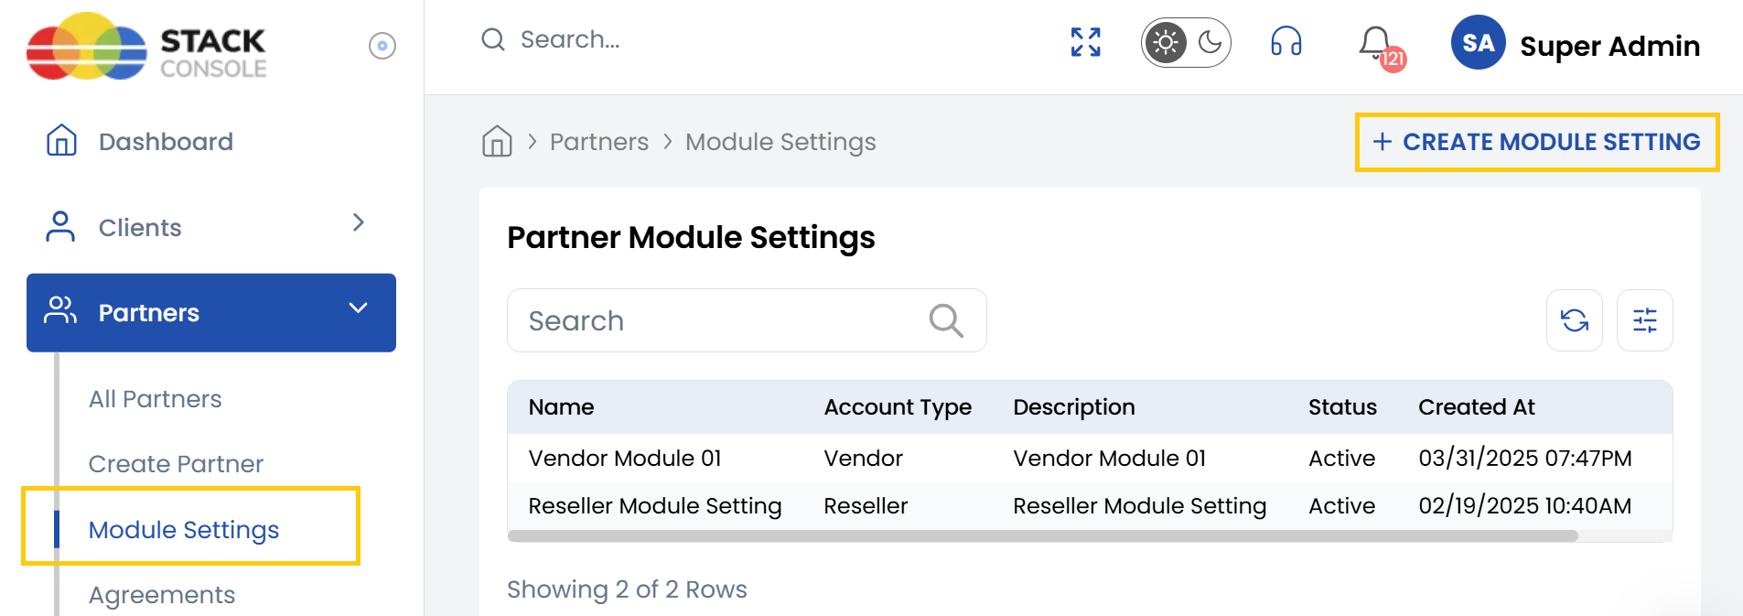Open Create Partner page
Image resolution: width=1743 pixels, height=616 pixels.
point(176,464)
